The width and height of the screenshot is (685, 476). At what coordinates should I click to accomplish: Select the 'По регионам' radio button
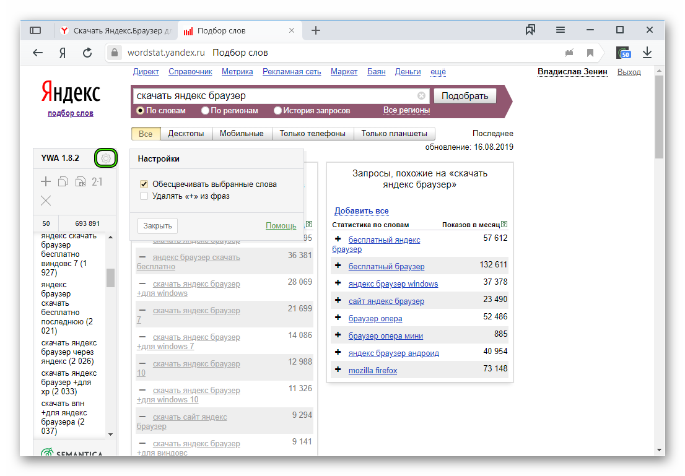point(206,111)
